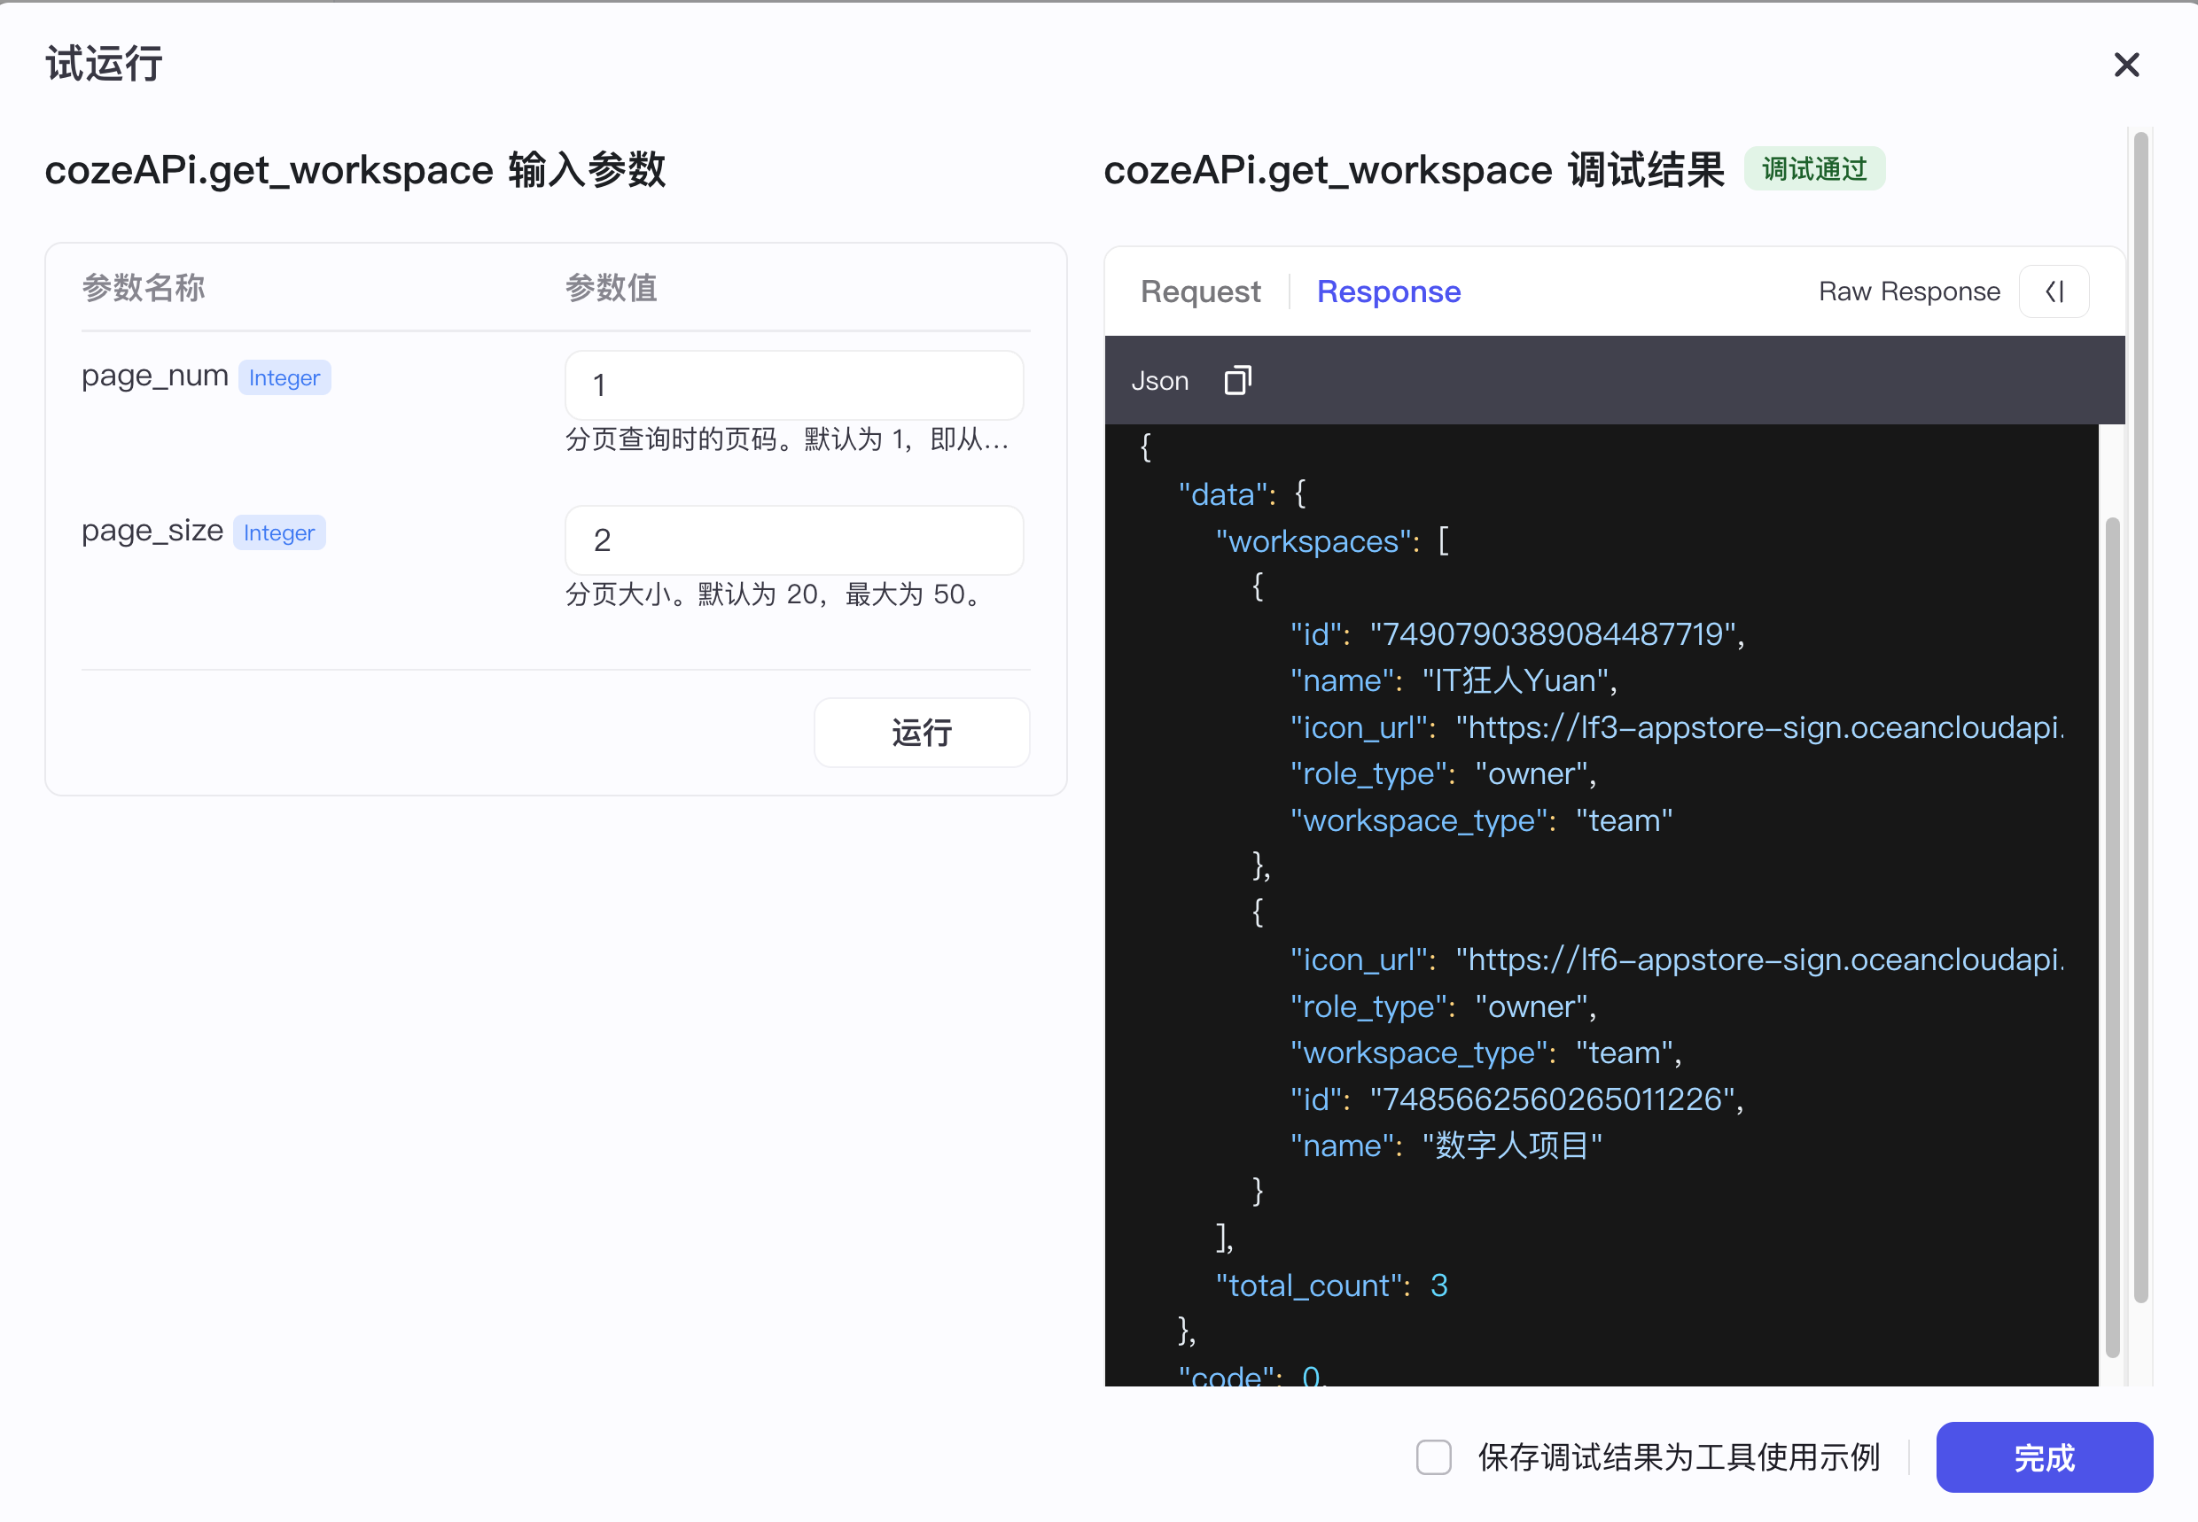Close the 试运行 dialog

tap(2126, 64)
